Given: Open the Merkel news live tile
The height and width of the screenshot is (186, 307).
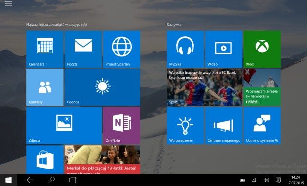Looking at the screenshot, I should pos(102,159).
